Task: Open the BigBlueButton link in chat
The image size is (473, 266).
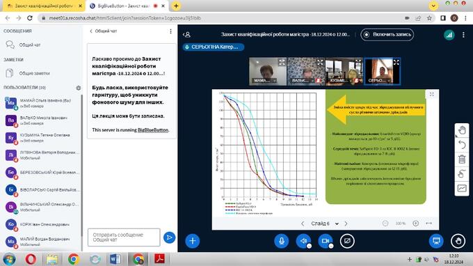Action: (x=153, y=130)
